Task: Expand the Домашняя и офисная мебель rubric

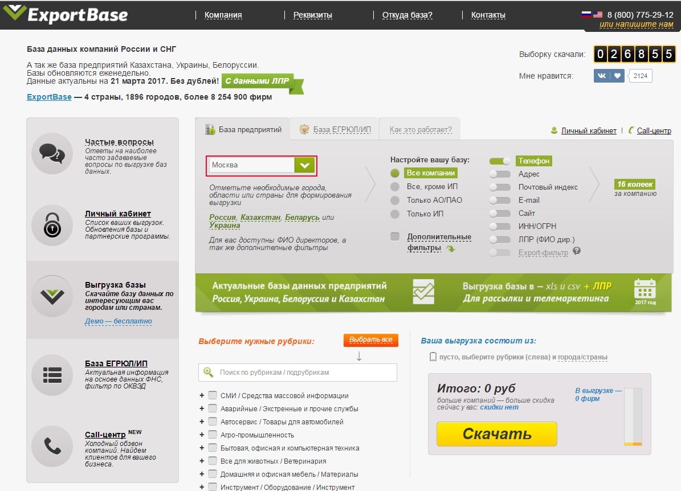Action: (x=202, y=474)
